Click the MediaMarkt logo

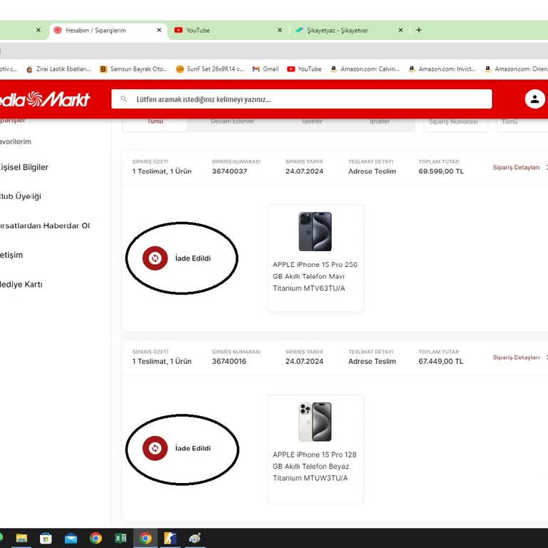(x=44, y=99)
